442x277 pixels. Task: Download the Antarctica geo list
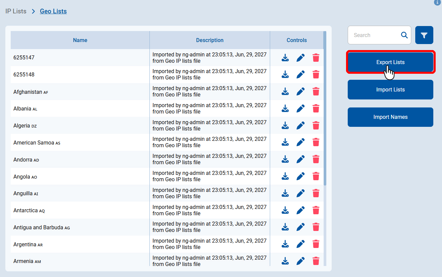point(285,210)
